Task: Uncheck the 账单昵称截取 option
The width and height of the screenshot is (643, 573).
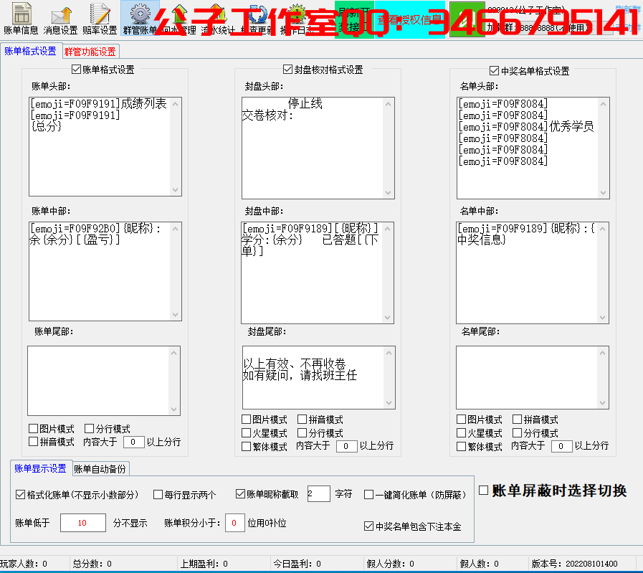Action: (240, 494)
